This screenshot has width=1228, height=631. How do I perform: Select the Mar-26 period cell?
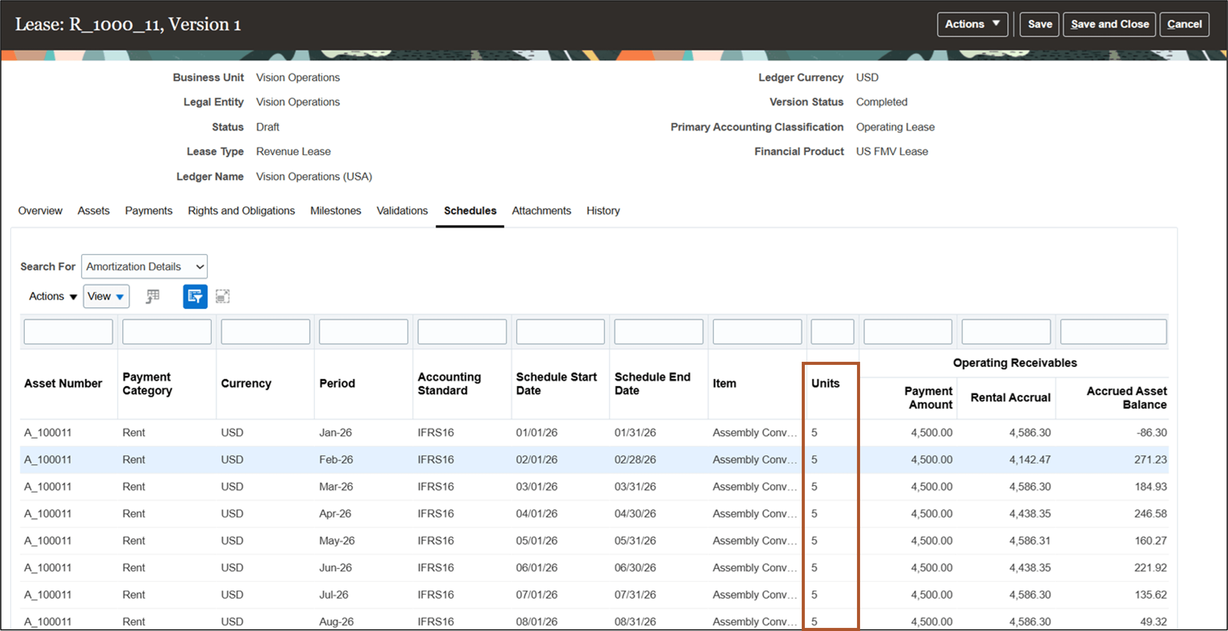(336, 487)
